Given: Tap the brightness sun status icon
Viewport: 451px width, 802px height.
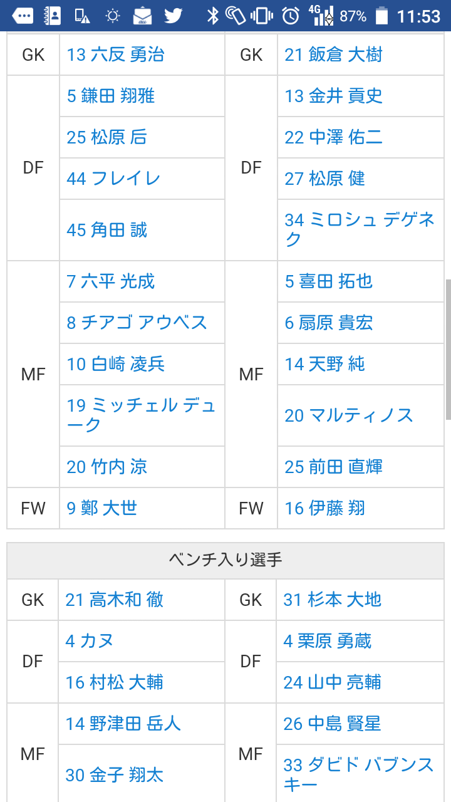Looking at the screenshot, I should [113, 16].
